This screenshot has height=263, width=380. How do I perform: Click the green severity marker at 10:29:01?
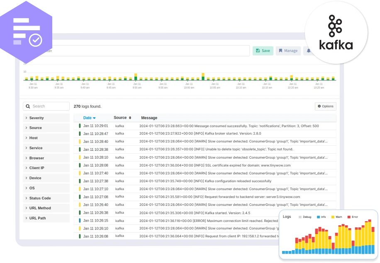pos(80,126)
